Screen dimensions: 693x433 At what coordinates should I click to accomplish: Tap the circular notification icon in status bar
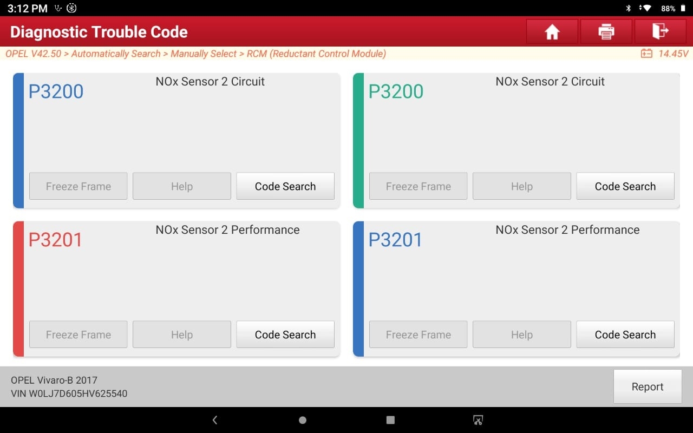click(71, 8)
